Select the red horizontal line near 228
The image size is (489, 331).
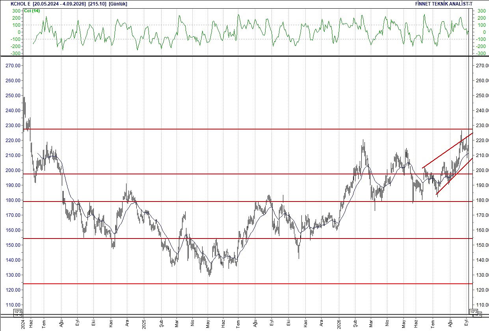[247, 129]
